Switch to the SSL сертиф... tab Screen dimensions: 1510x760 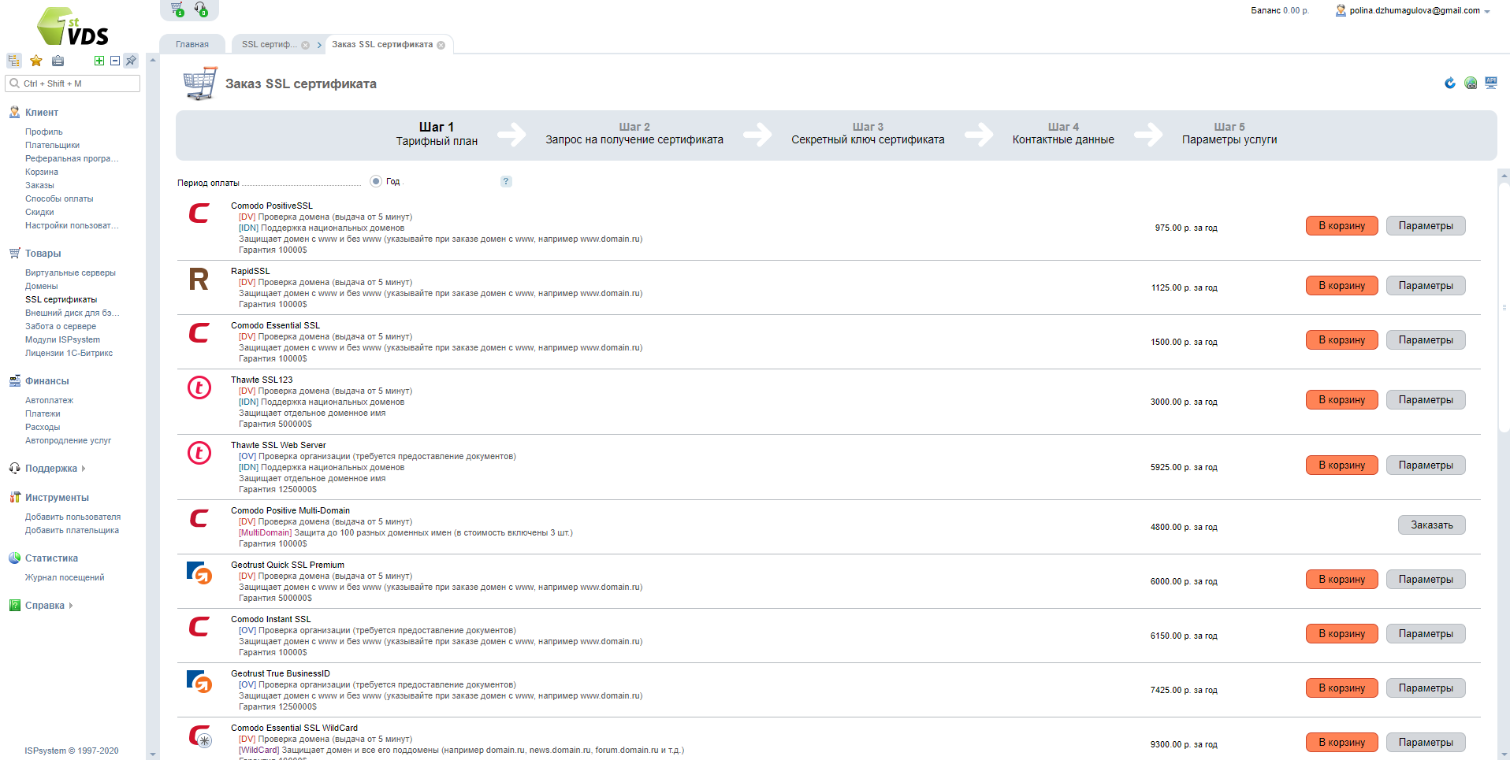point(270,44)
